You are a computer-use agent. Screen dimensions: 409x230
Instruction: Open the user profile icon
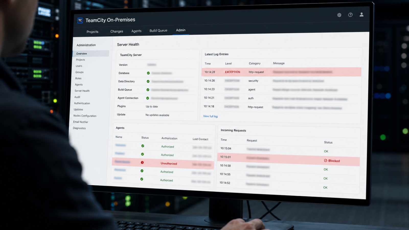(x=361, y=15)
